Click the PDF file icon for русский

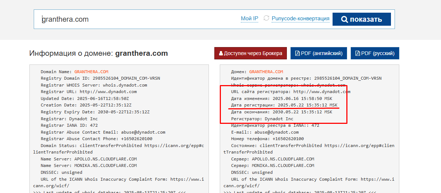click(358, 53)
